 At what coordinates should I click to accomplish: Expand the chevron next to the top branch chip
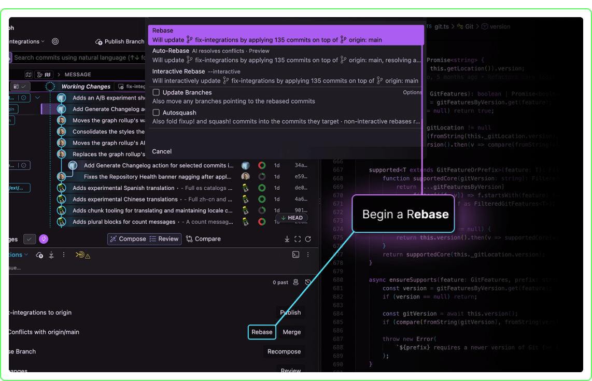pos(37,98)
